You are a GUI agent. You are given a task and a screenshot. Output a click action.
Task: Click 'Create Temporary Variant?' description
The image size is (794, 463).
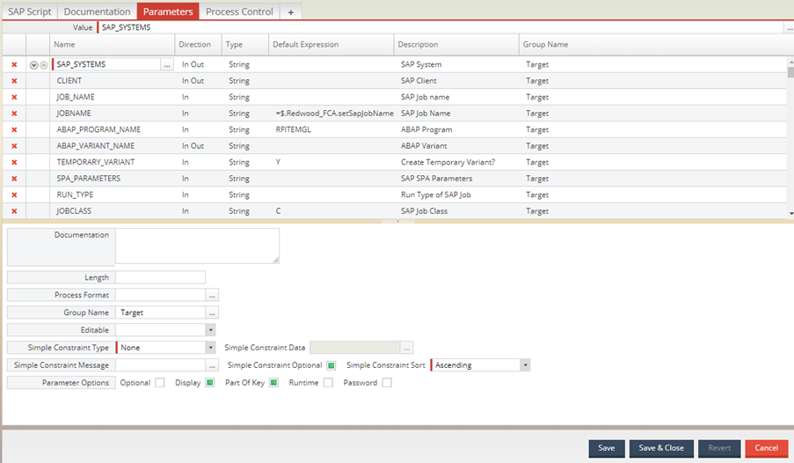(x=448, y=162)
